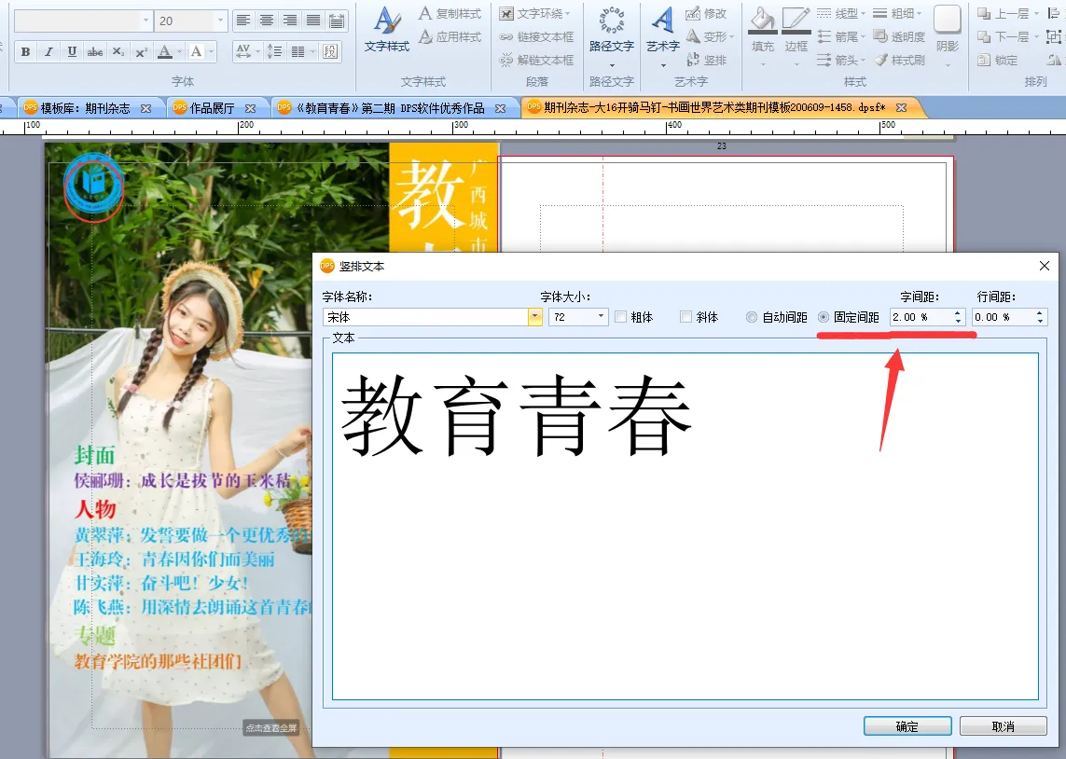1066x759 pixels.
Task: Click the columns layout icon
Action: pyautogui.click(x=298, y=51)
